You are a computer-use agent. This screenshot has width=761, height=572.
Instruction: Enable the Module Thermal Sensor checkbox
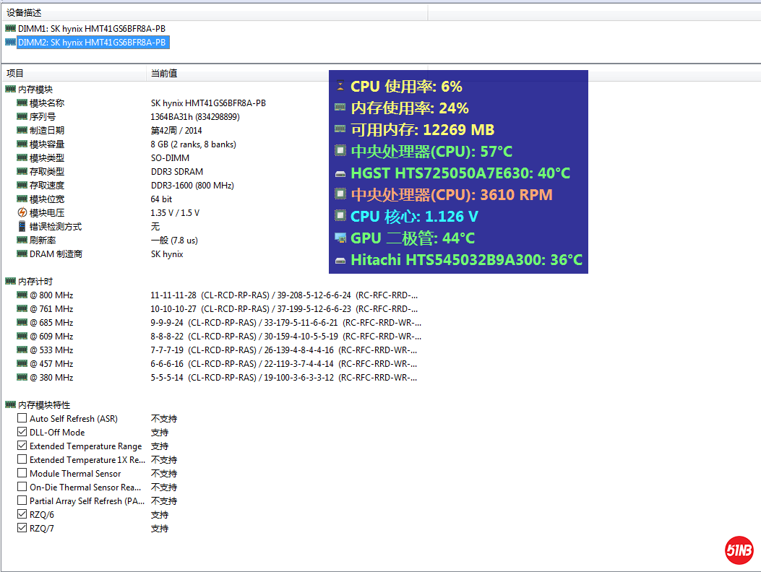click(x=22, y=474)
